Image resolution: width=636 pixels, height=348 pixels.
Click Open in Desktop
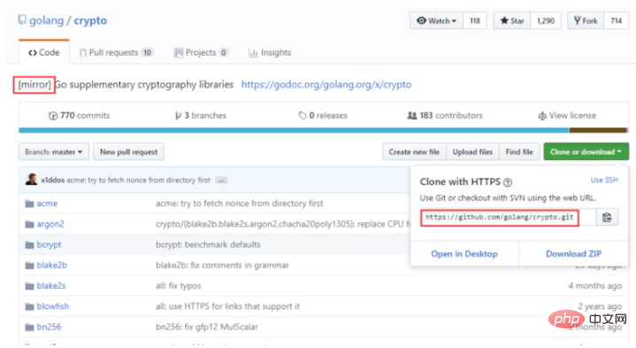464,254
